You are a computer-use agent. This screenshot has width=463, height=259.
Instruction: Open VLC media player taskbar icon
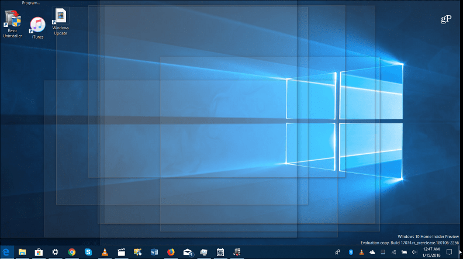(105, 252)
